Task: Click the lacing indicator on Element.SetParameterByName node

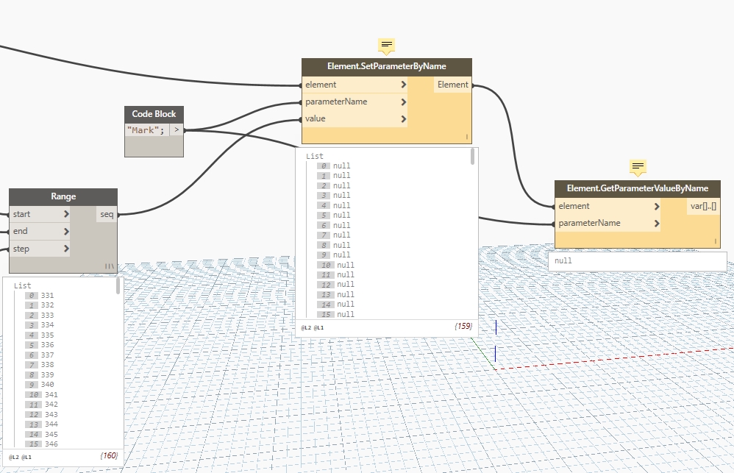Action: [466, 137]
